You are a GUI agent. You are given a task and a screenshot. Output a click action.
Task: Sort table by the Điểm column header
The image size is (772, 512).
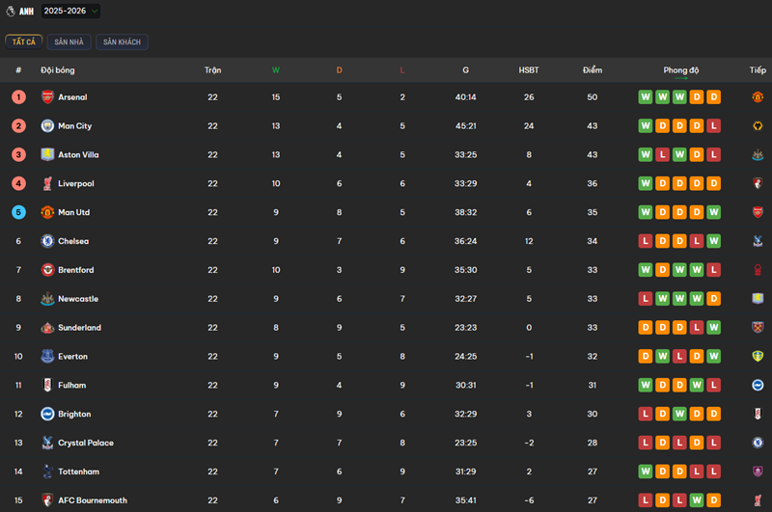592,70
